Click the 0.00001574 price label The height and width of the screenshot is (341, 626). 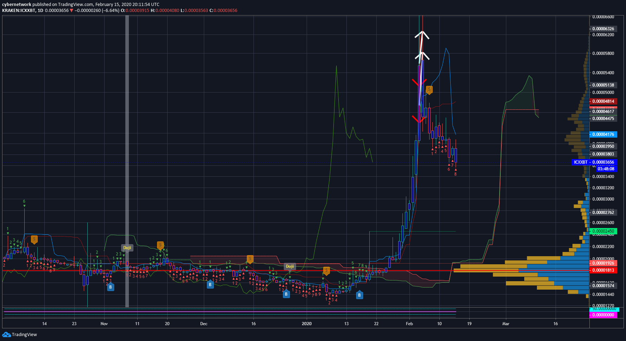[x=603, y=286]
